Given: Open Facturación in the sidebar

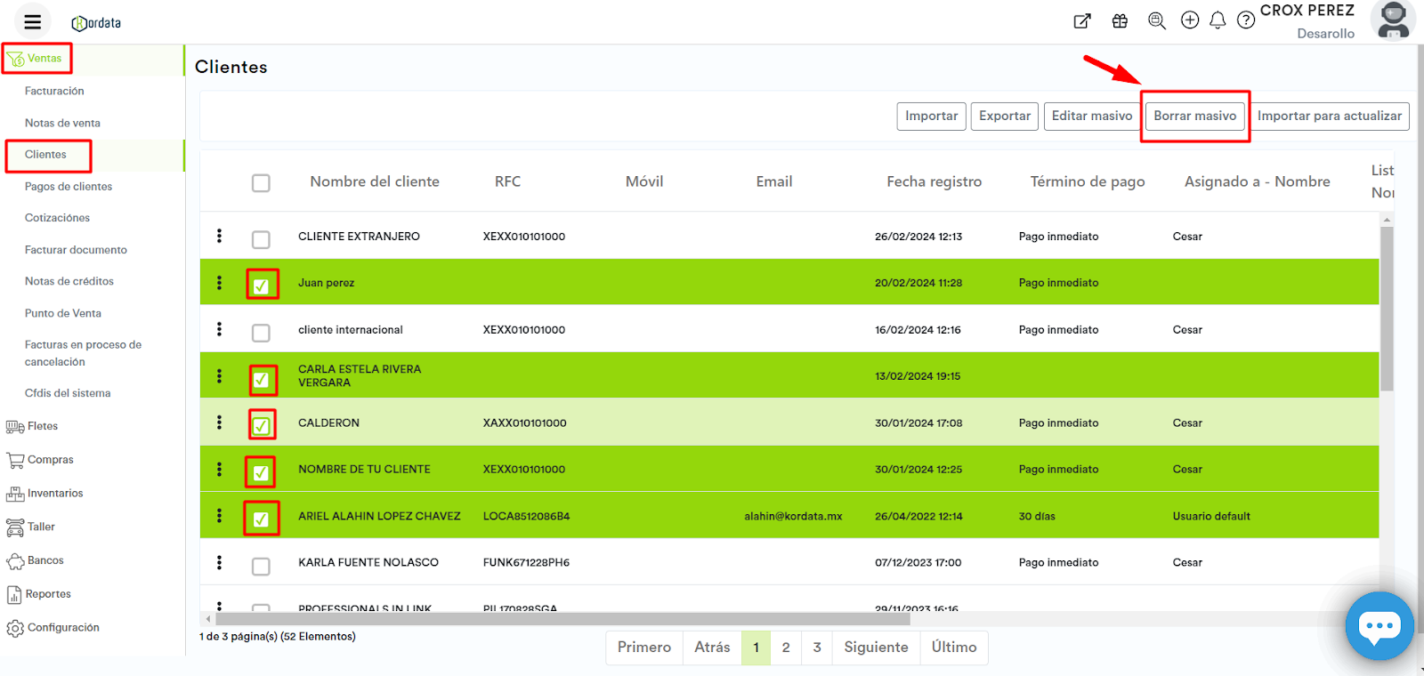Looking at the screenshot, I should [54, 91].
